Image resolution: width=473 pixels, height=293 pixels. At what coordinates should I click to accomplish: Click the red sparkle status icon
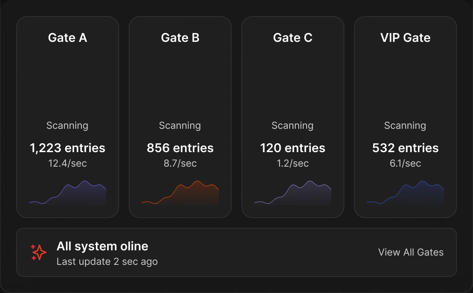[39, 252]
